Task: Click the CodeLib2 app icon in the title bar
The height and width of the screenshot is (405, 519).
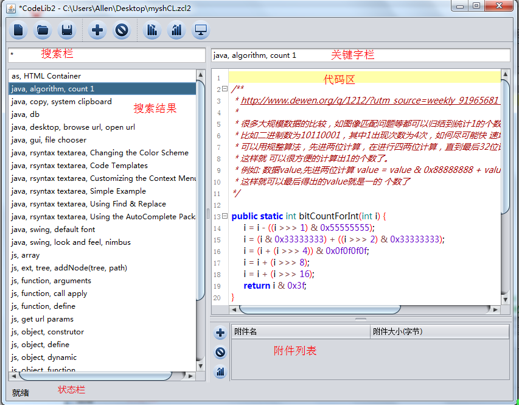Action: click(x=11, y=9)
